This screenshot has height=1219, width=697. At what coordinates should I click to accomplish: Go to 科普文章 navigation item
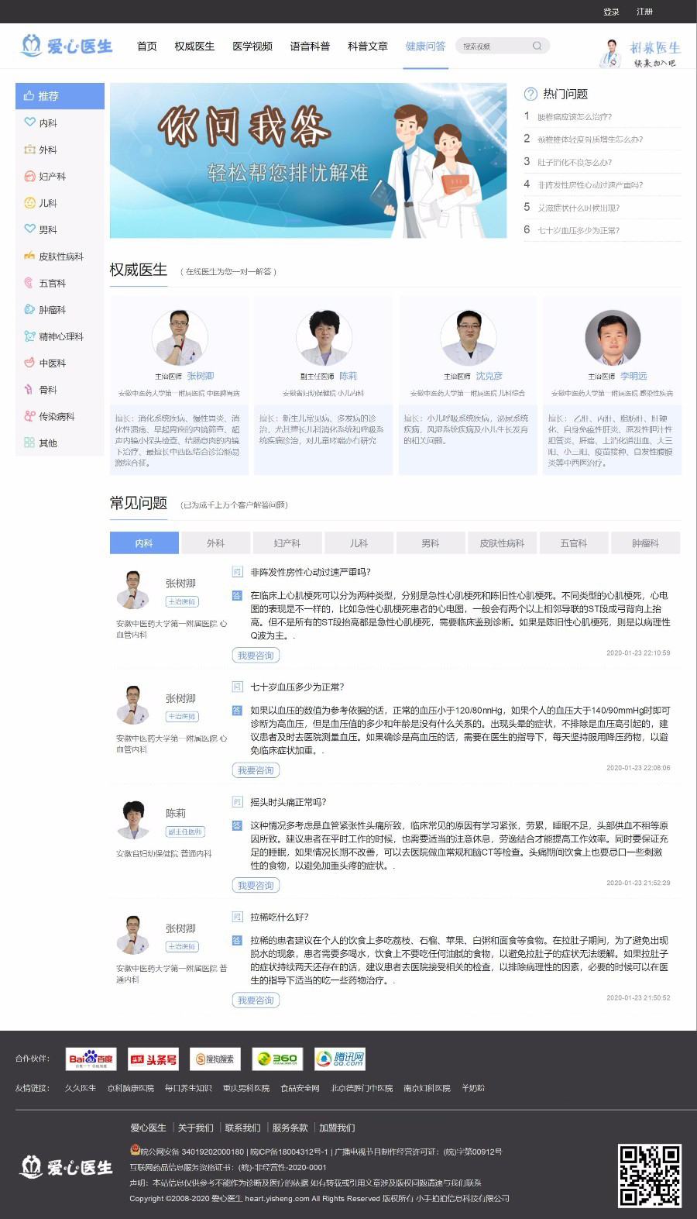point(368,46)
